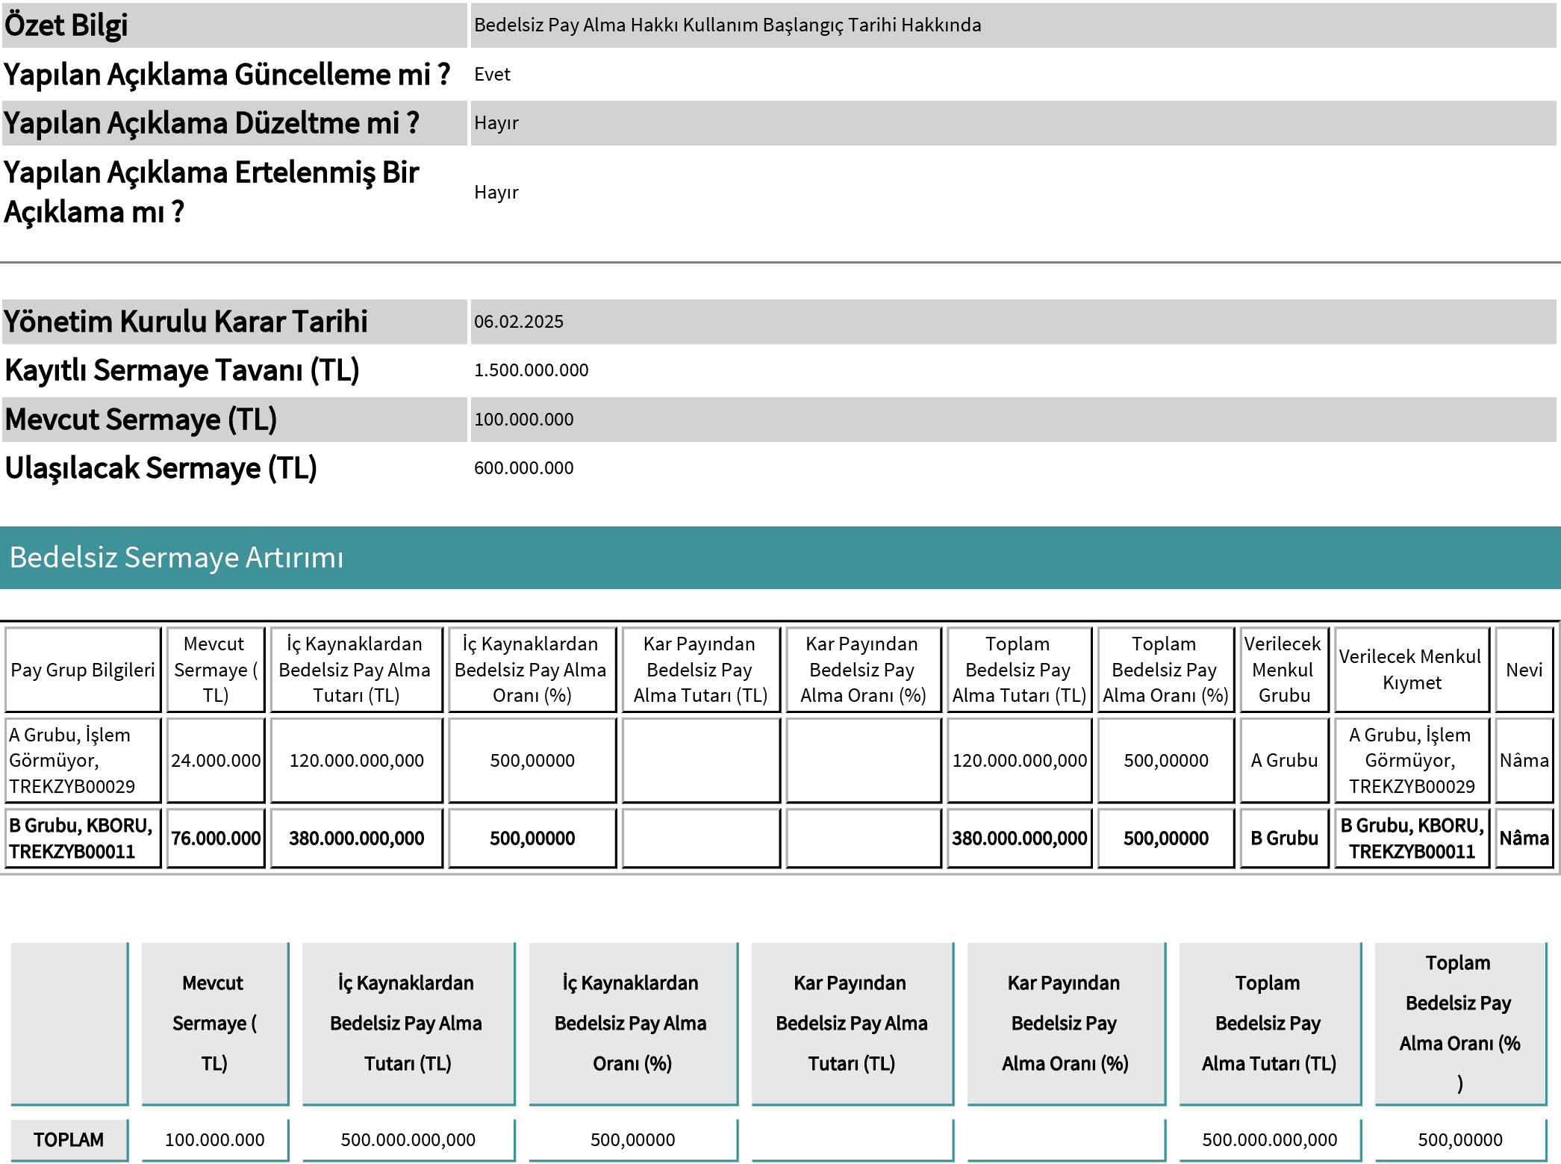This screenshot has width=1561, height=1164.
Task: Click 'Nâma' in the A Grubu row
Action: pos(1524,761)
